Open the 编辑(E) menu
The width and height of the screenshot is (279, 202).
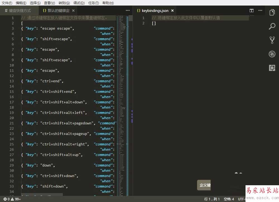[x=21, y=3]
